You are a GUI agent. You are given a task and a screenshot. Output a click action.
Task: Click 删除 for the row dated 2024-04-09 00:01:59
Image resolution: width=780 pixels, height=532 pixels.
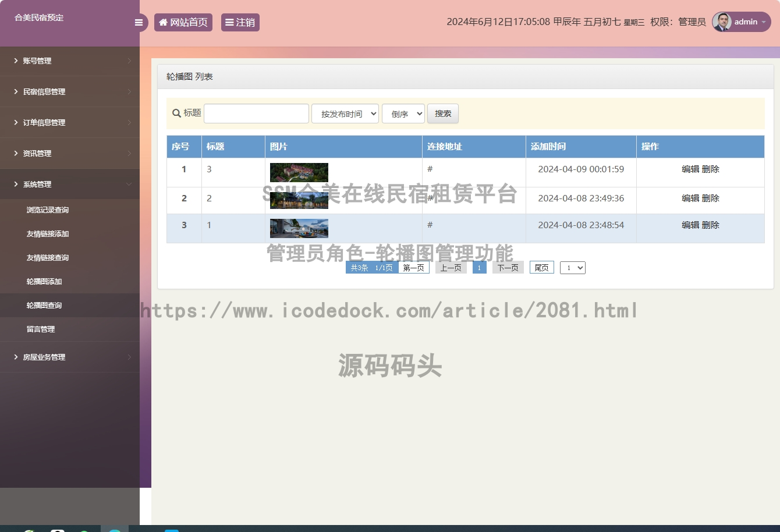[x=711, y=169]
